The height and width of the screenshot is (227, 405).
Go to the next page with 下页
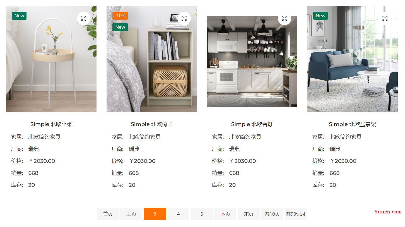[225, 214]
